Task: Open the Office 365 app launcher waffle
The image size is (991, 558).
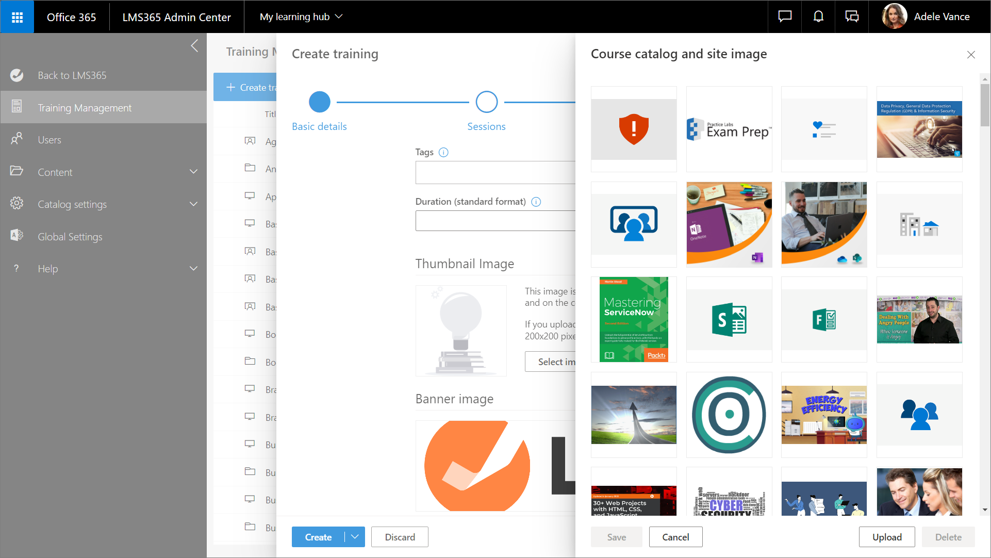Action: pyautogui.click(x=17, y=17)
